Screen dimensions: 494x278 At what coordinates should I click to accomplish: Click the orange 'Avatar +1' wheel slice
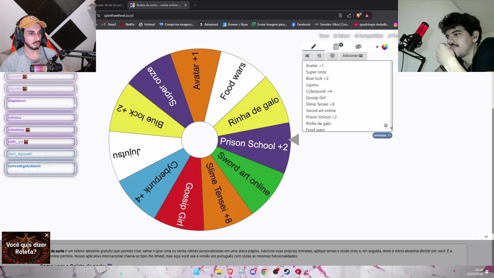196,77
